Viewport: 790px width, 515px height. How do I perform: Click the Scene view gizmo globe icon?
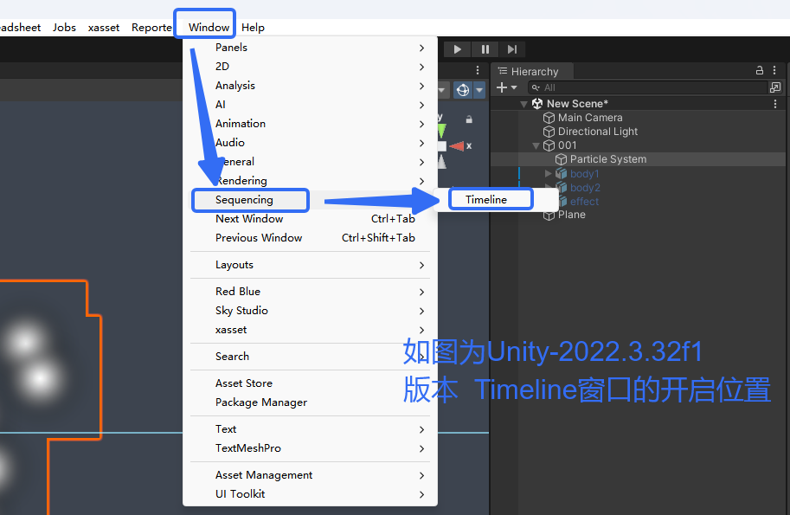(463, 90)
